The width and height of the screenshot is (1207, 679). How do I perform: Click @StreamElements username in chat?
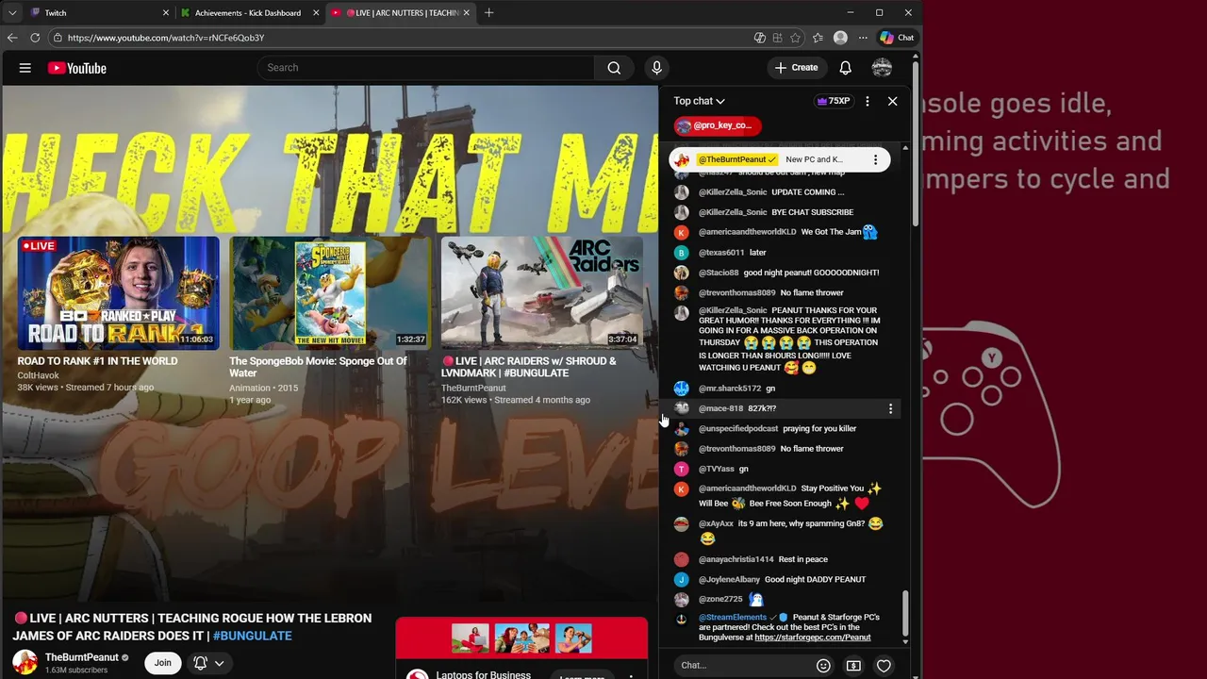click(733, 618)
